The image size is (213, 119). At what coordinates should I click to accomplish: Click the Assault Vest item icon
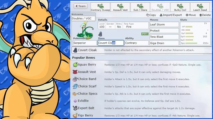pyautogui.click(x=75, y=72)
